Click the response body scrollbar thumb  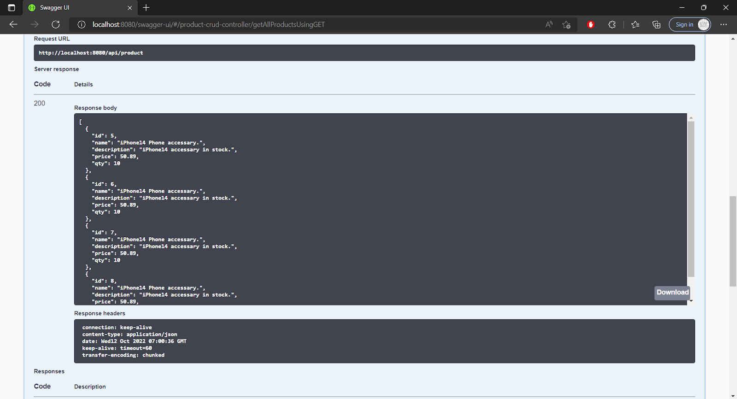pos(691,199)
